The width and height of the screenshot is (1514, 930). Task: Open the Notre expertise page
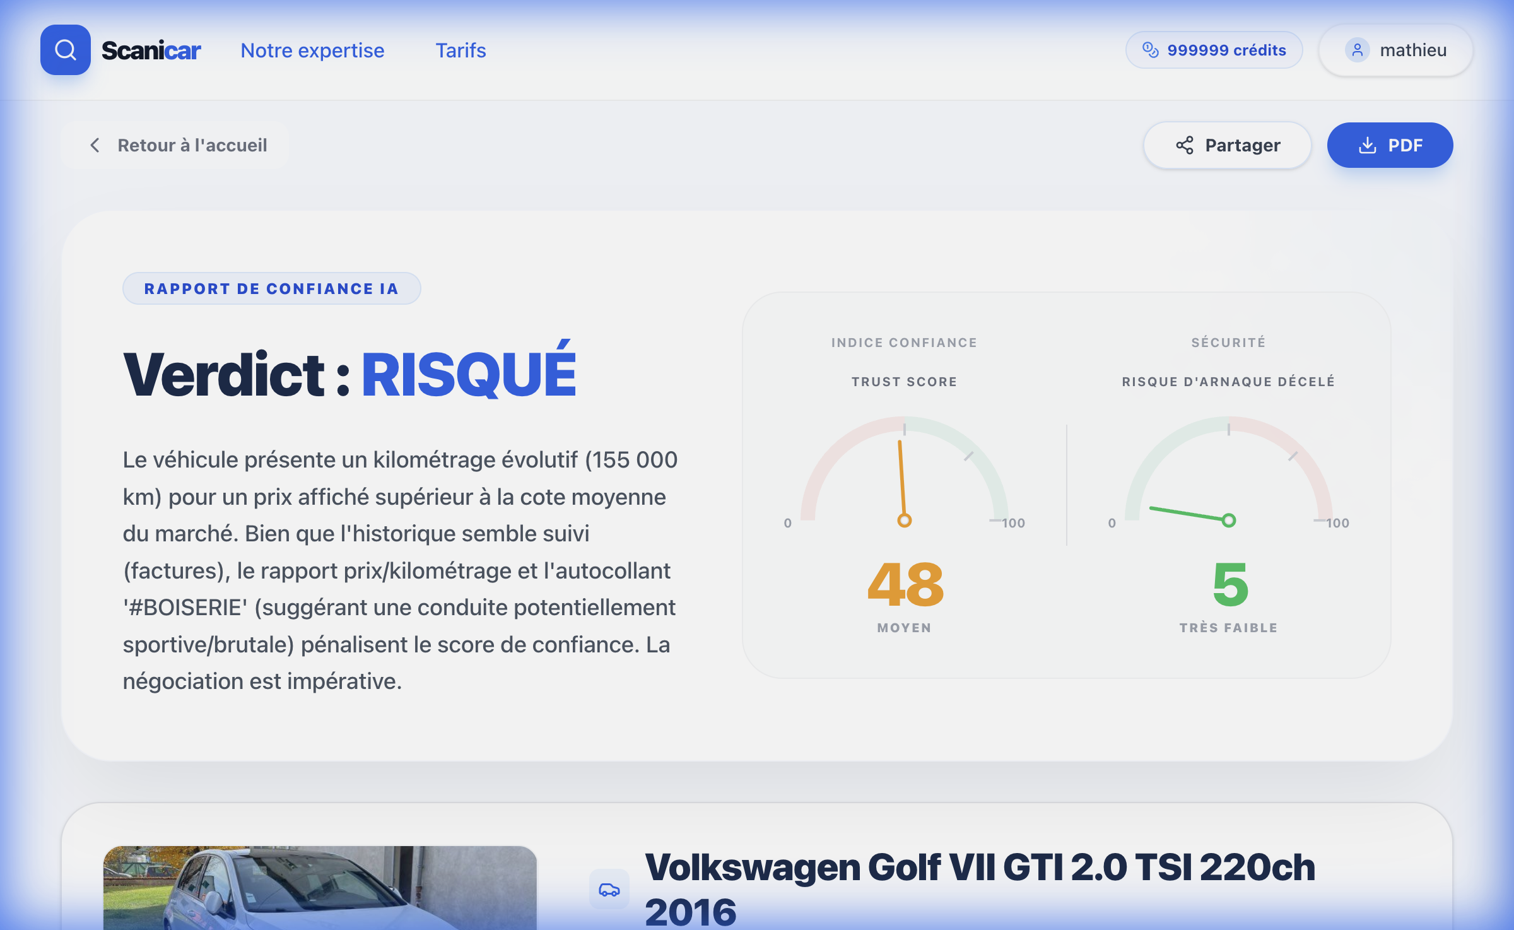[312, 50]
